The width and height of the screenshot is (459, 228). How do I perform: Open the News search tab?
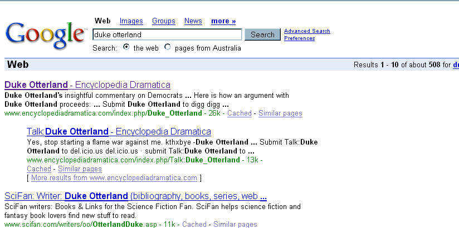tap(193, 21)
